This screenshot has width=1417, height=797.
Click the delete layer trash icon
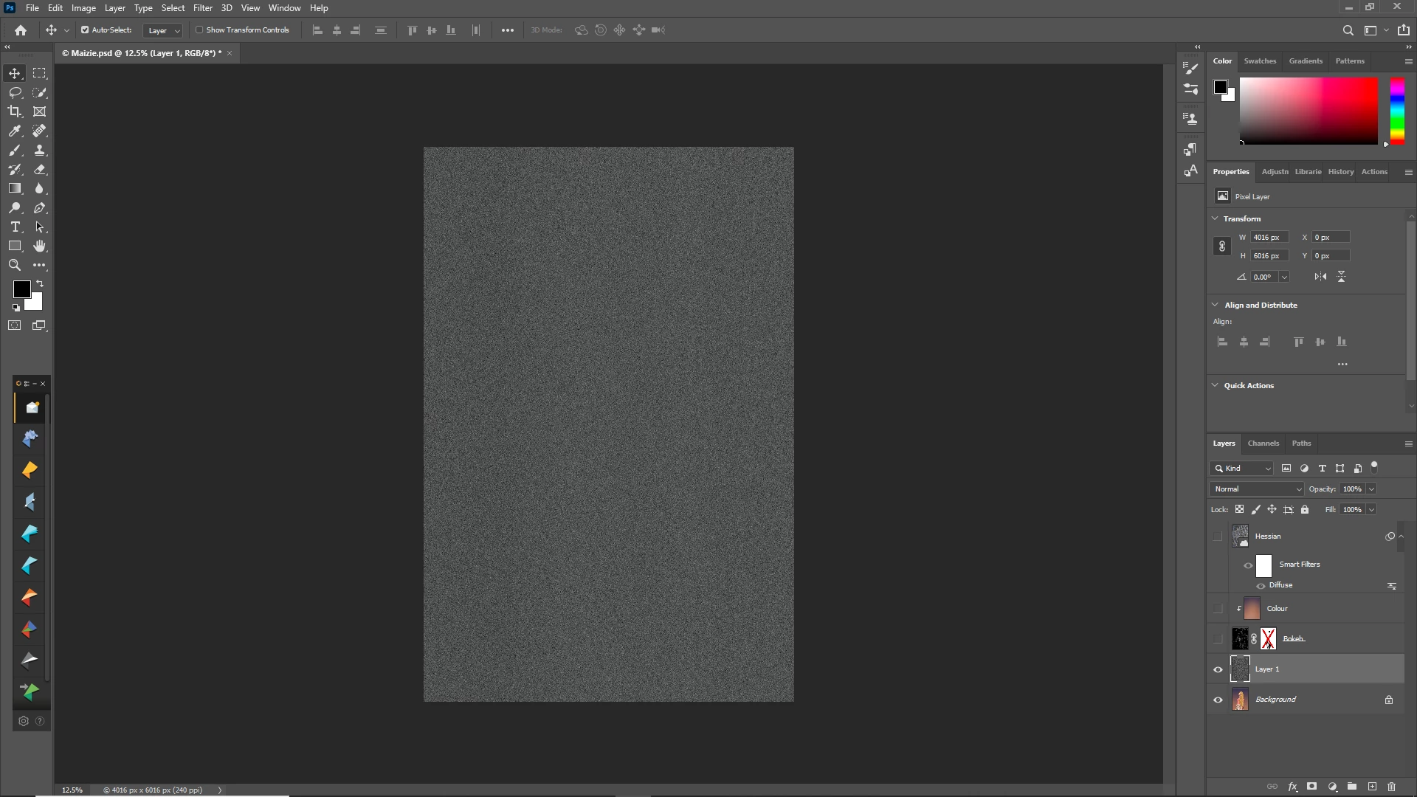(1392, 787)
